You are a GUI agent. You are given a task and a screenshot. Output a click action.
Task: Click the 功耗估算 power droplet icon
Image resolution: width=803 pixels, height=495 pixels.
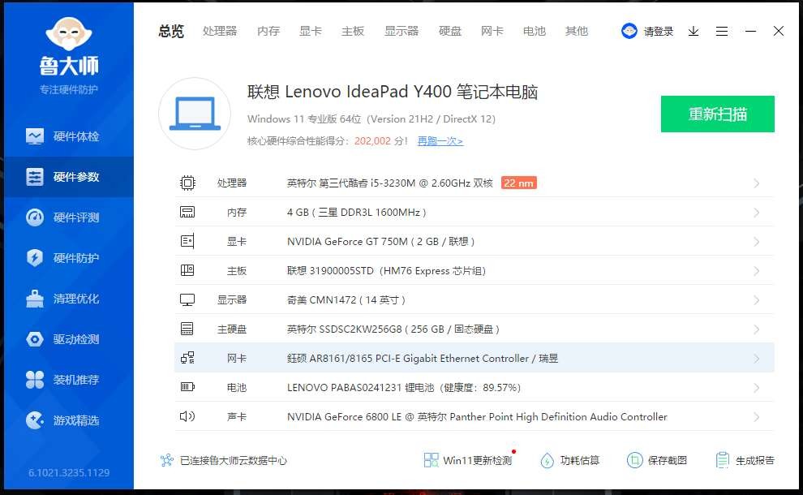click(547, 460)
